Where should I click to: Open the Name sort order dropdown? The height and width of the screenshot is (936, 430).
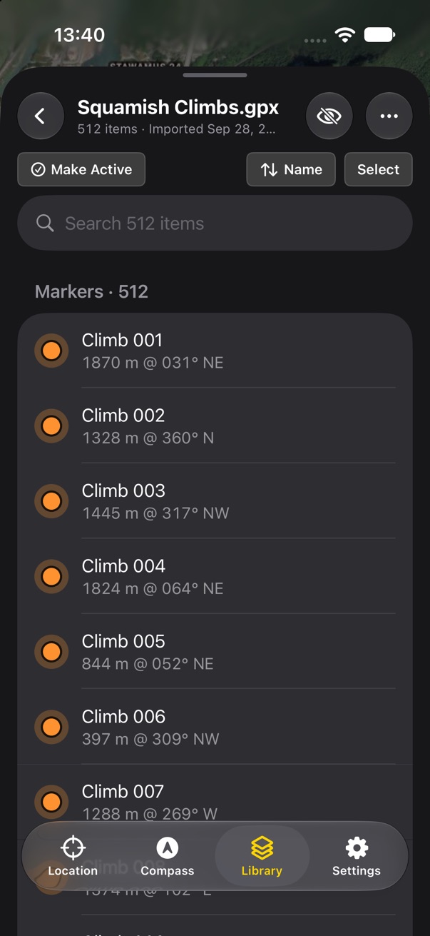(291, 169)
